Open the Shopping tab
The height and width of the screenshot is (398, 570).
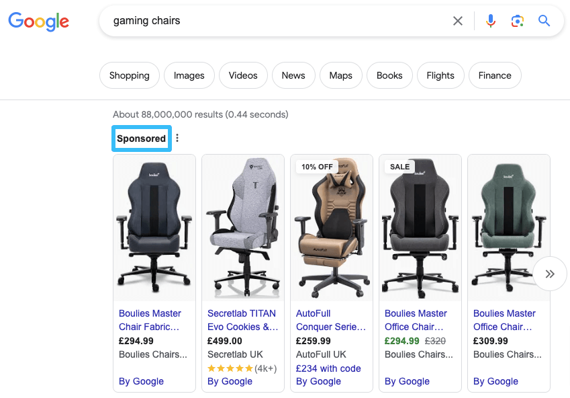(129, 75)
